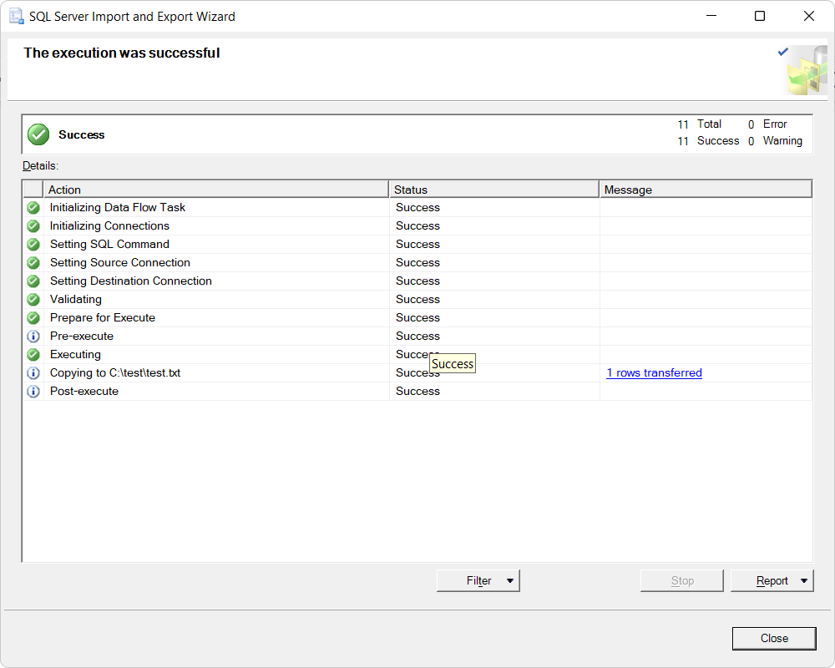This screenshot has width=835, height=668.
Task: Click the large green Success checkmark icon
Action: [38, 134]
